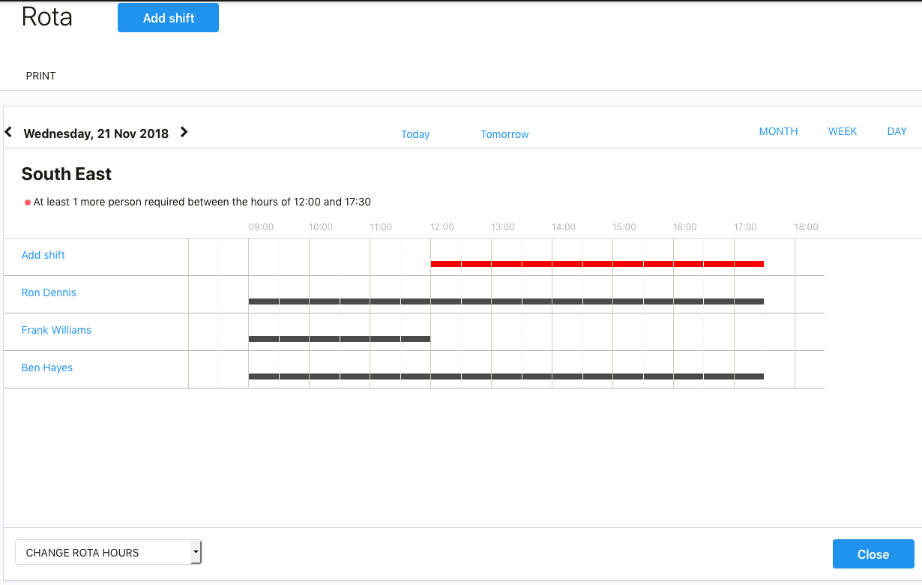The height and width of the screenshot is (585, 922).
Task: Close the rota panel
Action: click(873, 554)
